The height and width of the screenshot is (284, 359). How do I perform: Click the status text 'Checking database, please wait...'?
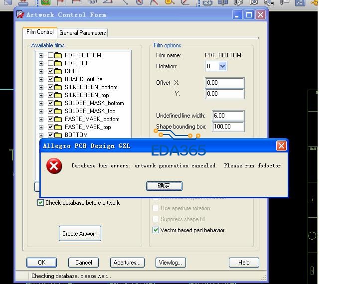[71, 276]
